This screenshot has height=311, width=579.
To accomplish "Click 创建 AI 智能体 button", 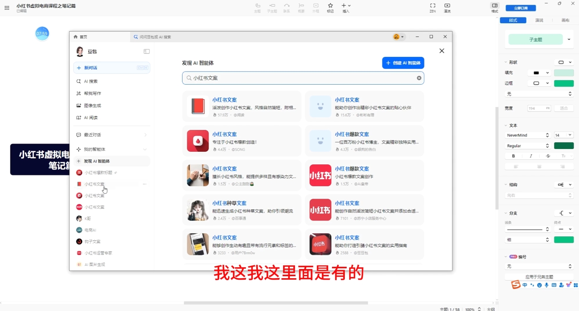I will point(403,63).
